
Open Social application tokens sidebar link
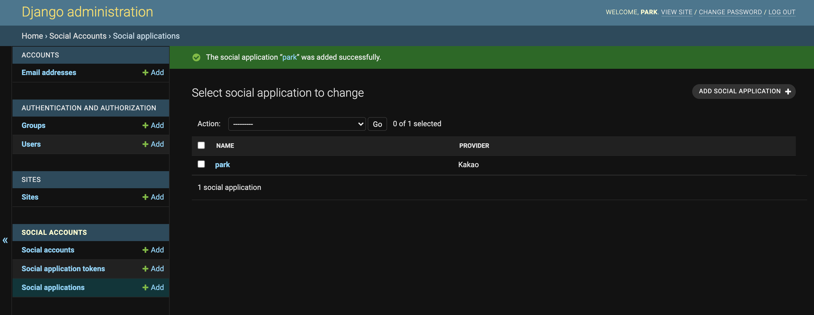tap(63, 269)
